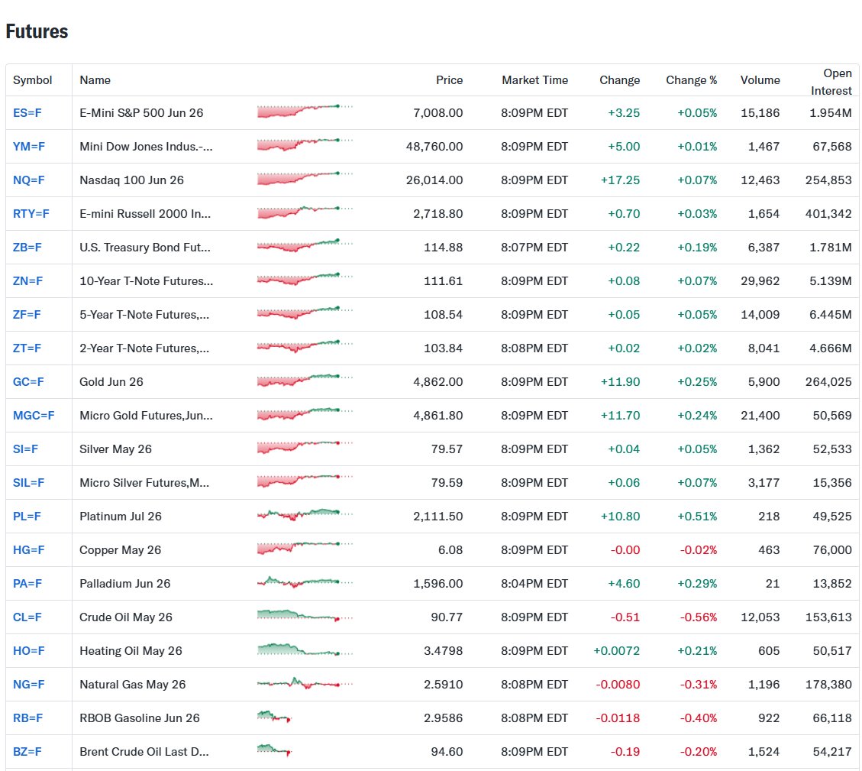This screenshot has height=771, width=862.
Task: Sort the table by Volume column
Action: pos(760,80)
